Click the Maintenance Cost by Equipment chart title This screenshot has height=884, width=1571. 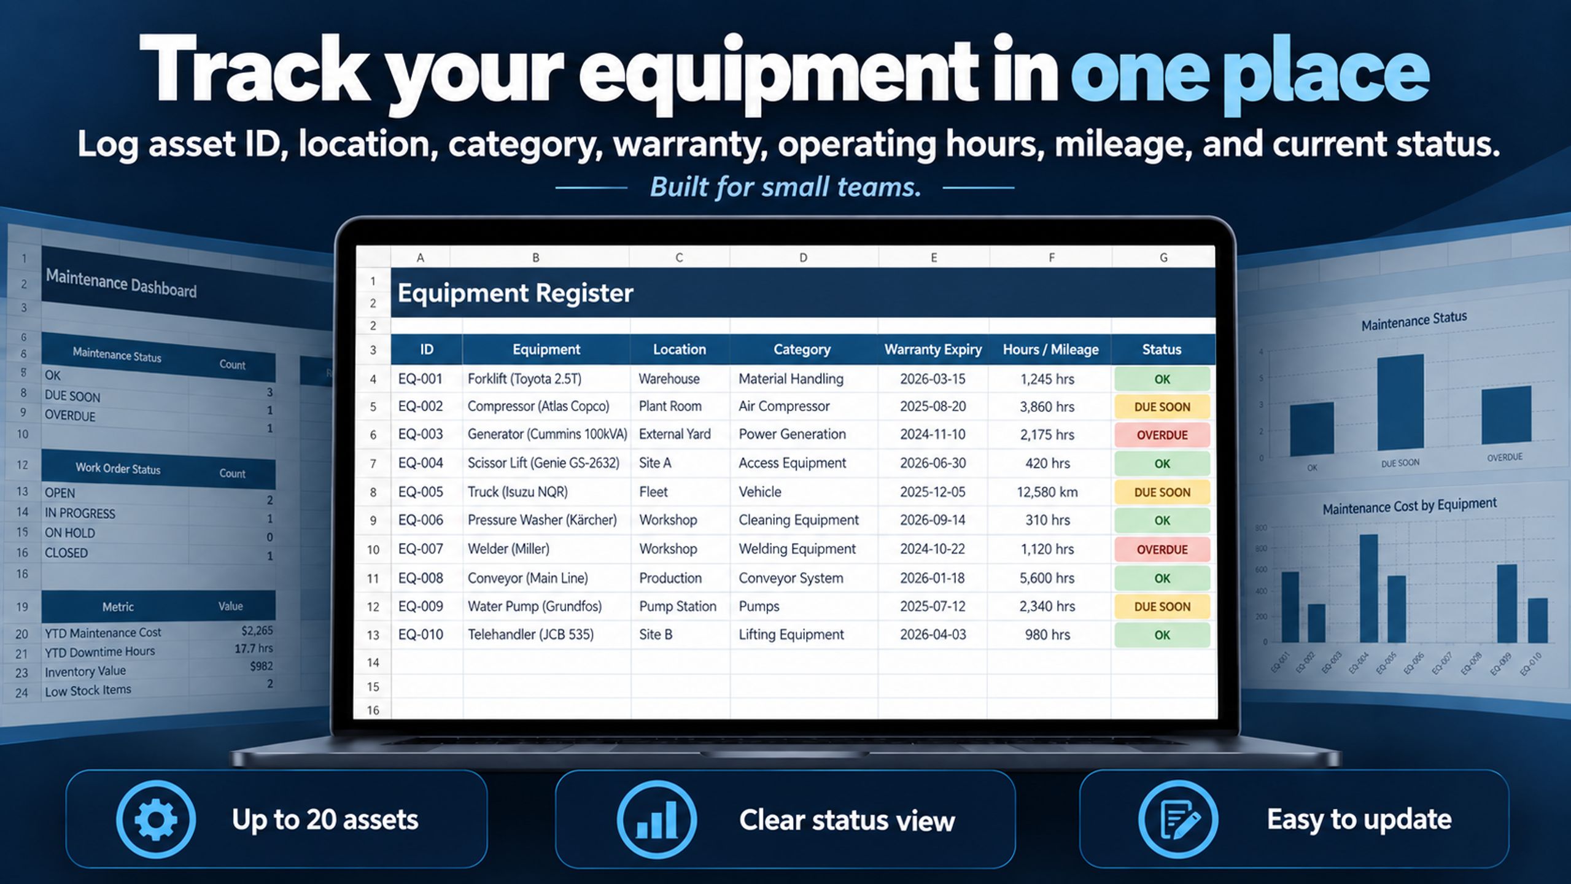tap(1410, 506)
